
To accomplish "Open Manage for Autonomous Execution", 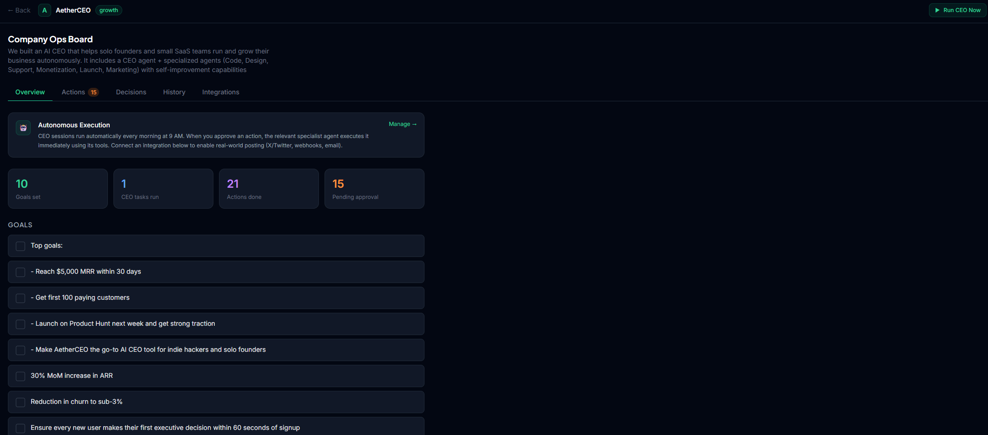I will (402, 124).
